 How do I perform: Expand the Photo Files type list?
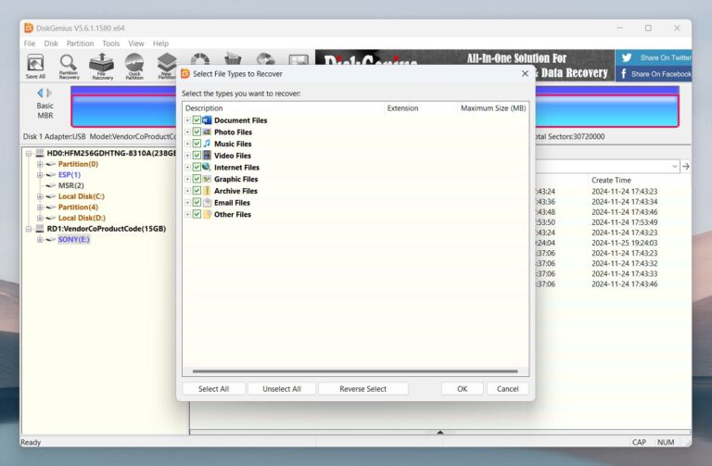pyautogui.click(x=187, y=132)
